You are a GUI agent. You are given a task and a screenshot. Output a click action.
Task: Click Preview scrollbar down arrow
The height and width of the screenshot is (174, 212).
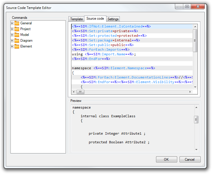pyautogui.click(x=196, y=150)
